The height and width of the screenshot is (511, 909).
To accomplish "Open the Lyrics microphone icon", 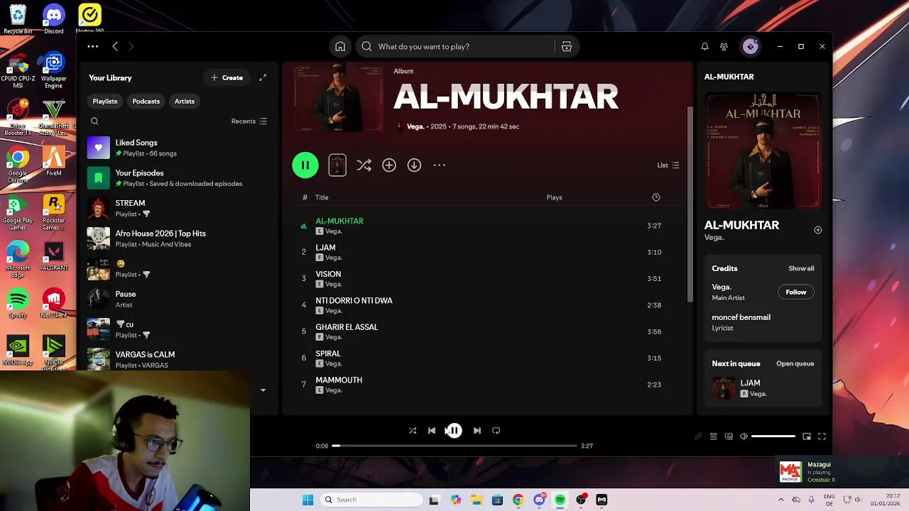I will pos(698,436).
